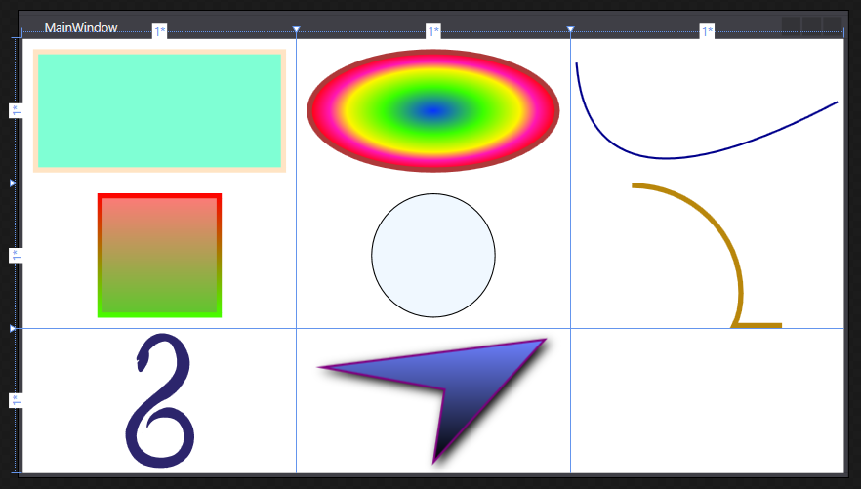Select the light blue circle with black outline

[x=432, y=256]
